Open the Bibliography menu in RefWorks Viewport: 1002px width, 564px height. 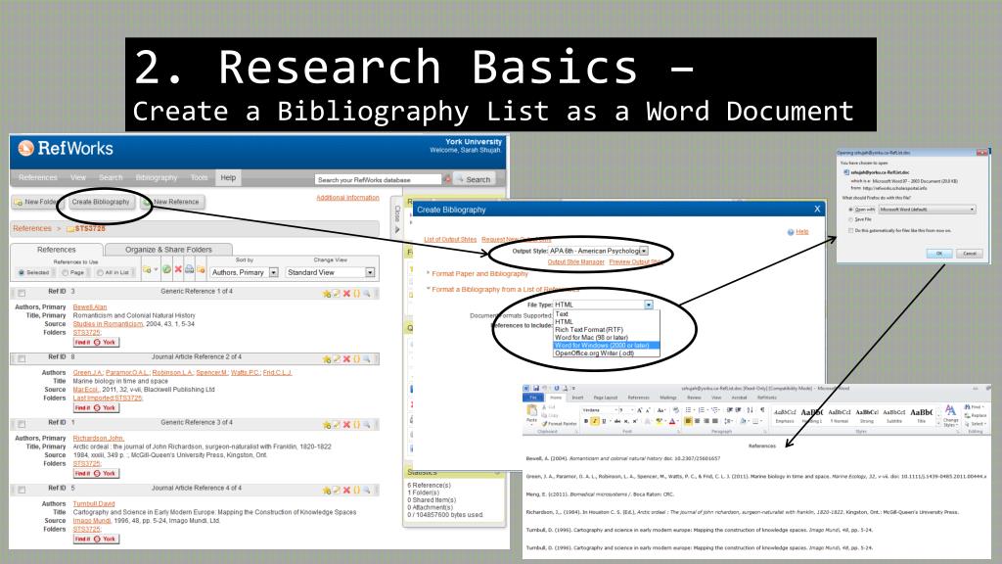coord(157,178)
